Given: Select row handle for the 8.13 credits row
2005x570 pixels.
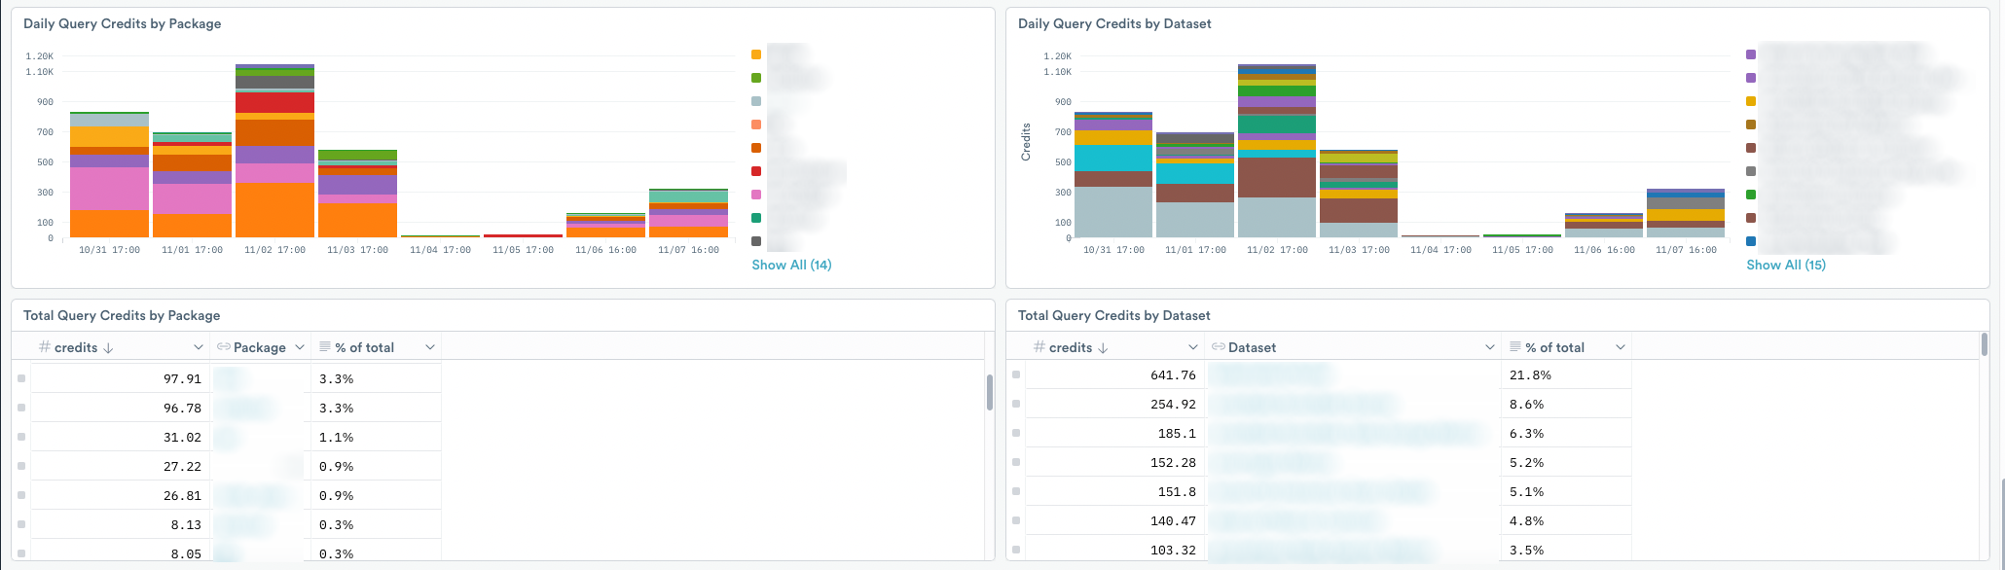Looking at the screenshot, I should coord(21,524).
